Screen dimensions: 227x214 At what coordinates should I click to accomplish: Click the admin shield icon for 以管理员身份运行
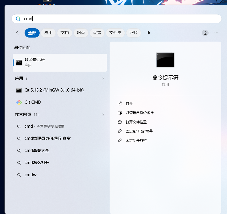click(x=120, y=113)
